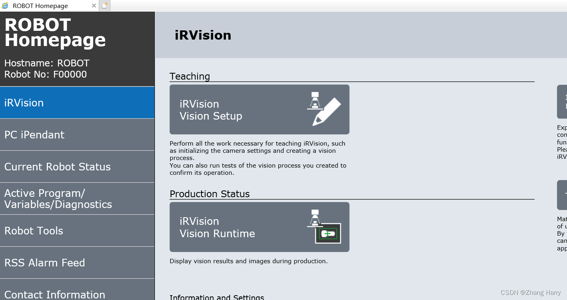Click the 'Perform all the work necessary' description
This screenshot has width=567, height=300.
258,158
